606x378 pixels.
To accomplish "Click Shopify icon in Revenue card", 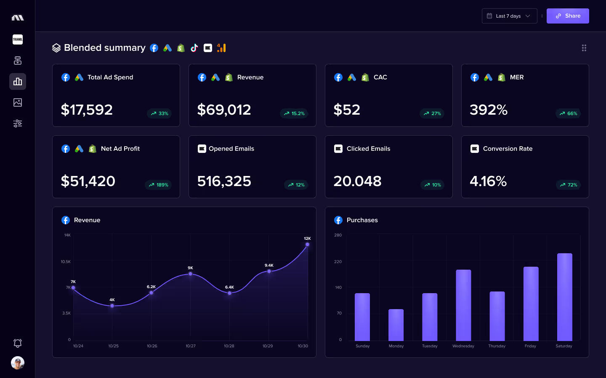I will (229, 77).
